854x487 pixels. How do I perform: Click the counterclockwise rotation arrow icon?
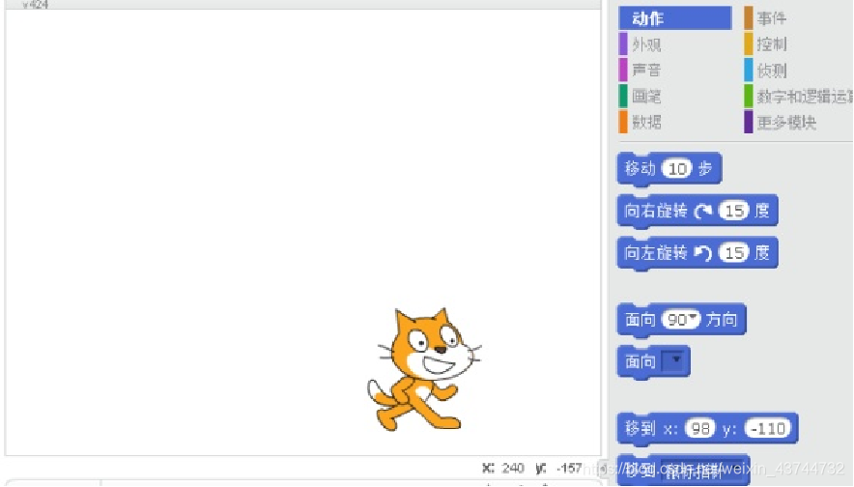[x=703, y=253]
